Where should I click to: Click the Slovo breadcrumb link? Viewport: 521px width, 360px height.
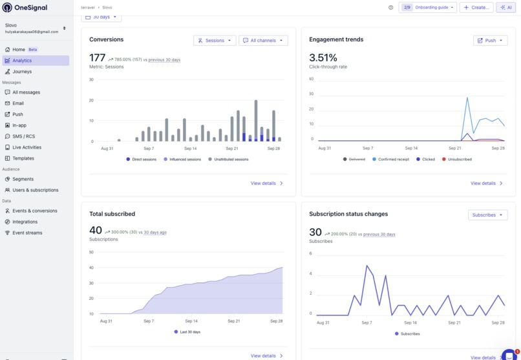(107, 7)
